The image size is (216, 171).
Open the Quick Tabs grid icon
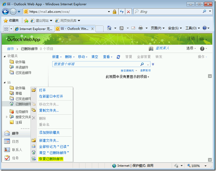coord(6,29)
